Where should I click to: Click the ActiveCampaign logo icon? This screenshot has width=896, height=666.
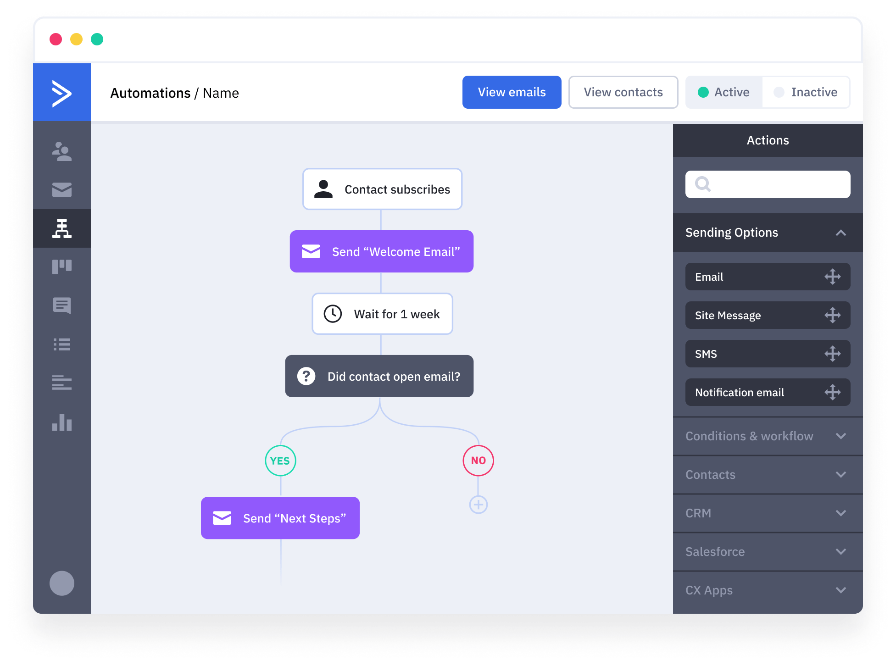(61, 93)
